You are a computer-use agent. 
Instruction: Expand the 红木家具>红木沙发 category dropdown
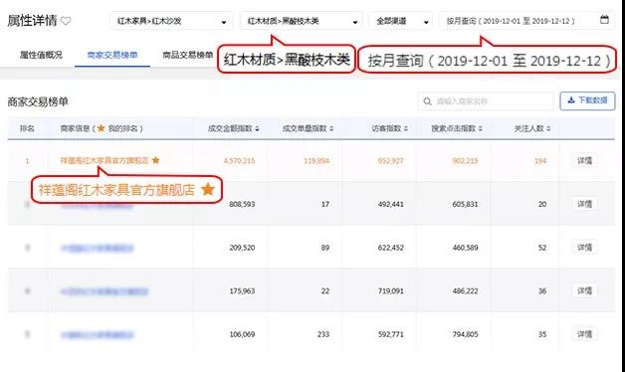click(x=171, y=21)
